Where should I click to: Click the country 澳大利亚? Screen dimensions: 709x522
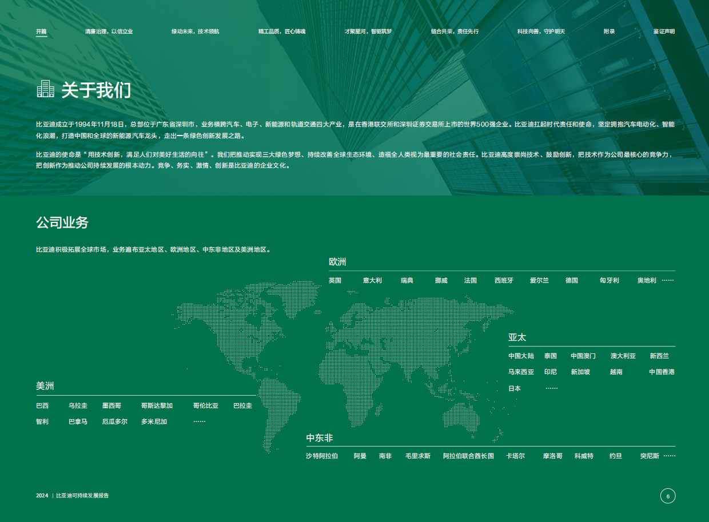pos(623,356)
